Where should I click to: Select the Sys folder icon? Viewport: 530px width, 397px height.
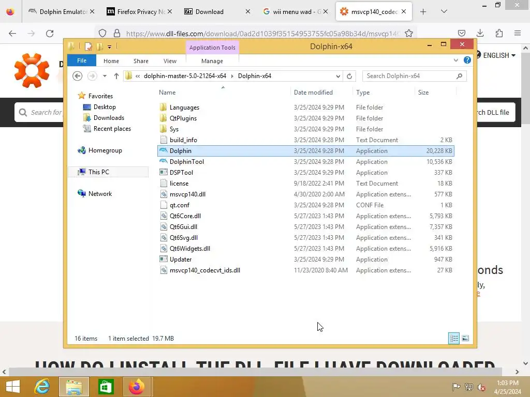pyautogui.click(x=163, y=129)
